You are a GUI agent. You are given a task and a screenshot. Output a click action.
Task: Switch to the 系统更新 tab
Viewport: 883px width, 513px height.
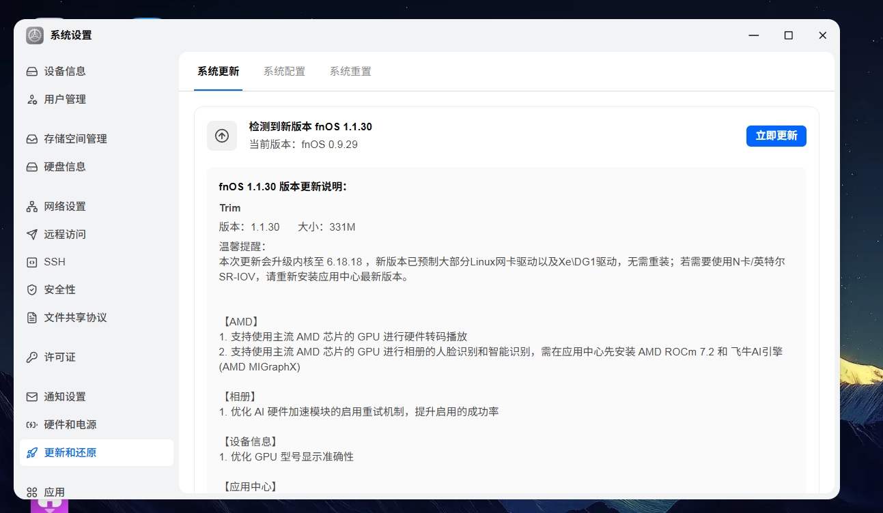[219, 72]
